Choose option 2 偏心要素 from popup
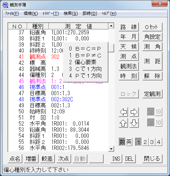Screen dimensions: 170x176 [x=83, y=62]
